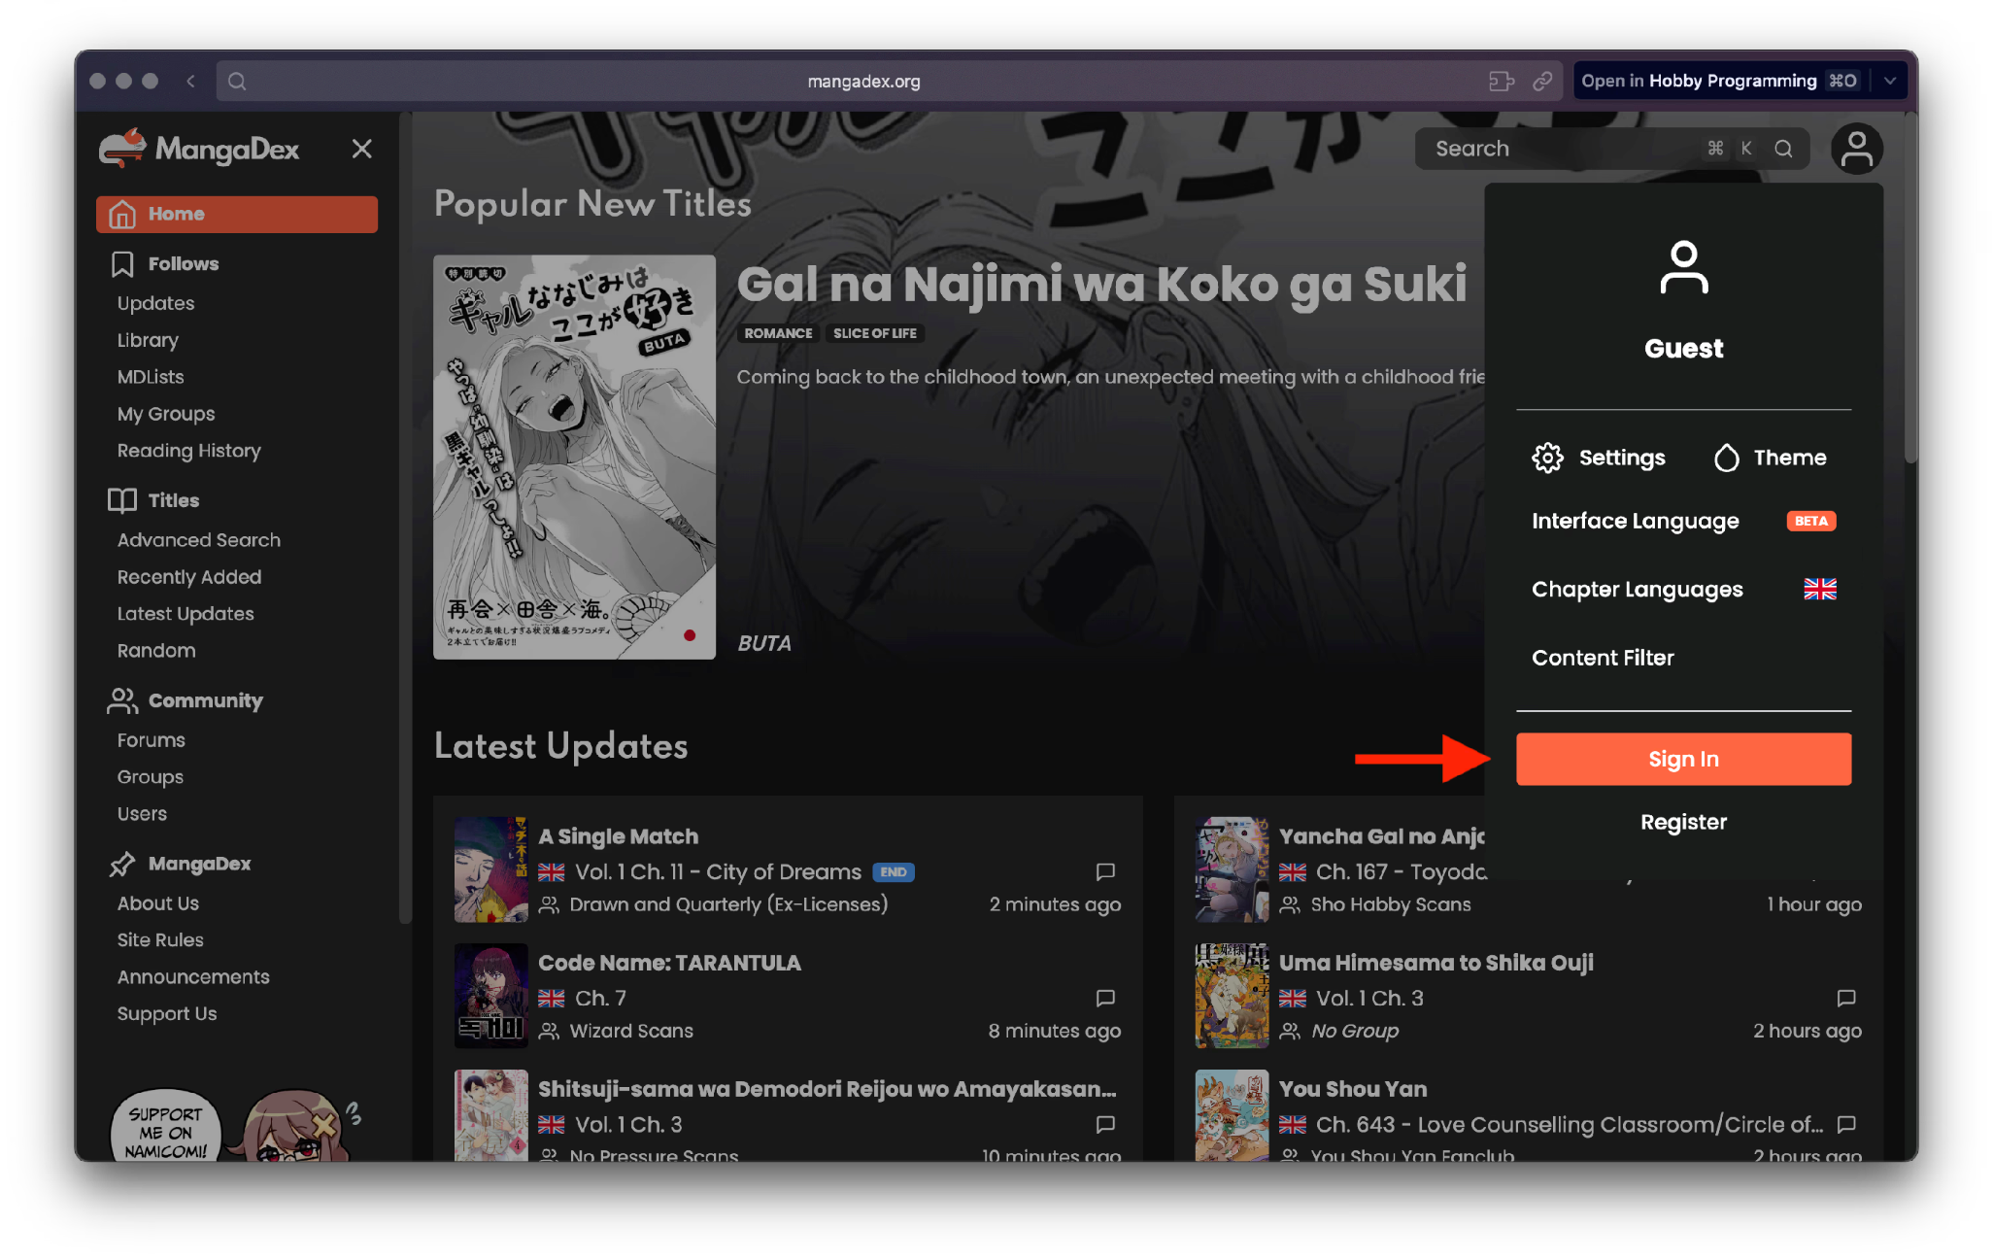Screen dimensions: 1993x1259
Task: Click the copy link icon in address bar
Action: [1542, 82]
